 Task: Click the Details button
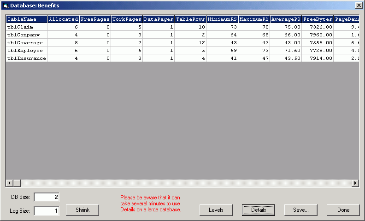coord(259,210)
